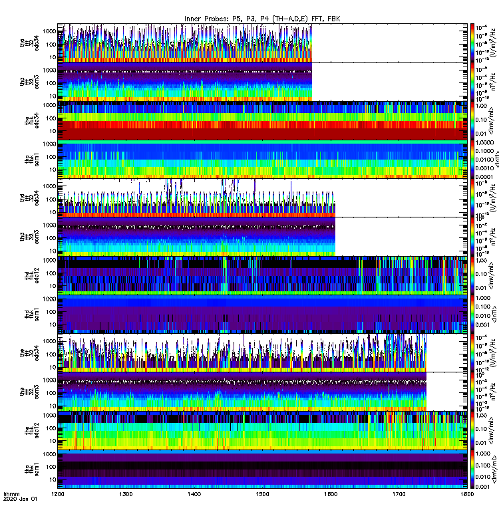Click the the fff edc34 color bar
The height and width of the screenshot is (532, 499).
pos(472,353)
